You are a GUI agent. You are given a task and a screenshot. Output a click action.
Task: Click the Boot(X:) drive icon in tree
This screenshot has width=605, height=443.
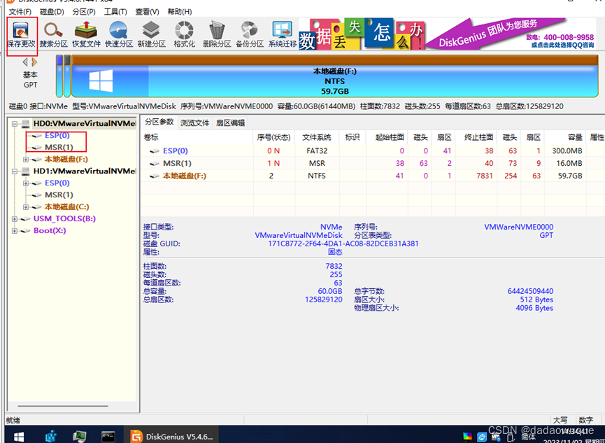tap(25, 231)
